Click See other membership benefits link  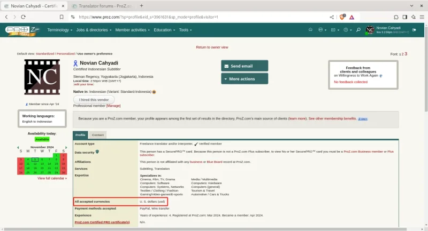(x=332, y=118)
